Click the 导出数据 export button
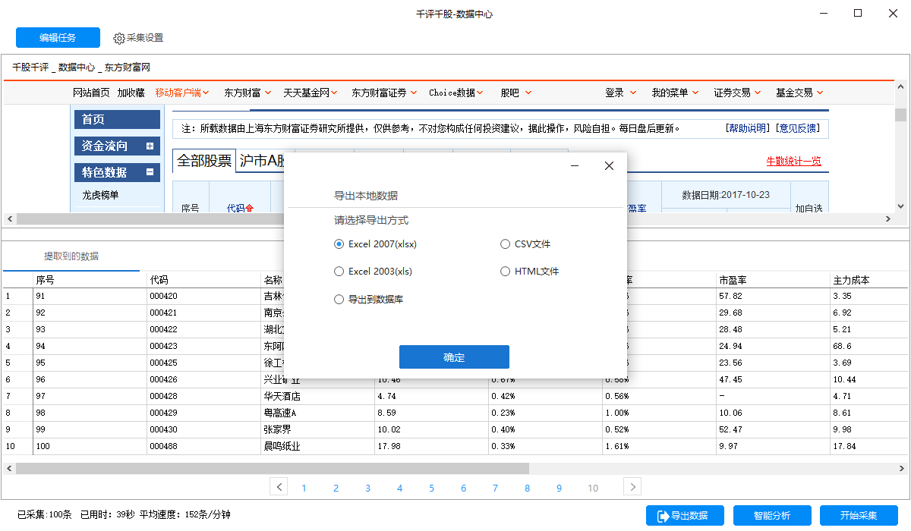Viewport: 911px width, 531px height. tap(685, 516)
